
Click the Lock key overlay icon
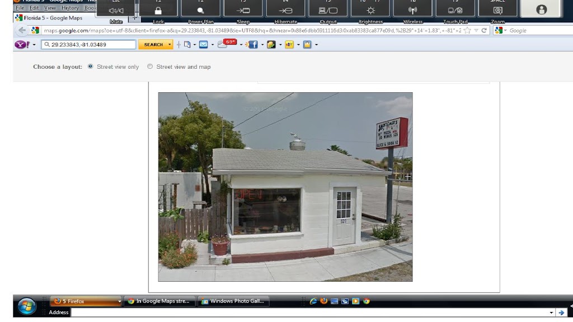point(158,11)
